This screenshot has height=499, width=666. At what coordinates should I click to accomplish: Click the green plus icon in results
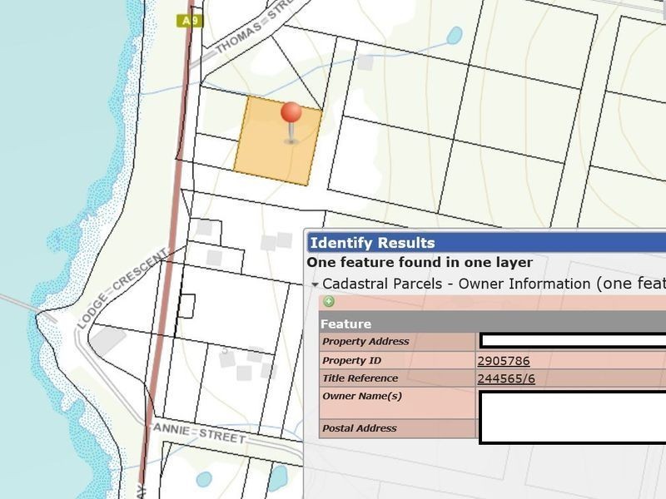328,301
